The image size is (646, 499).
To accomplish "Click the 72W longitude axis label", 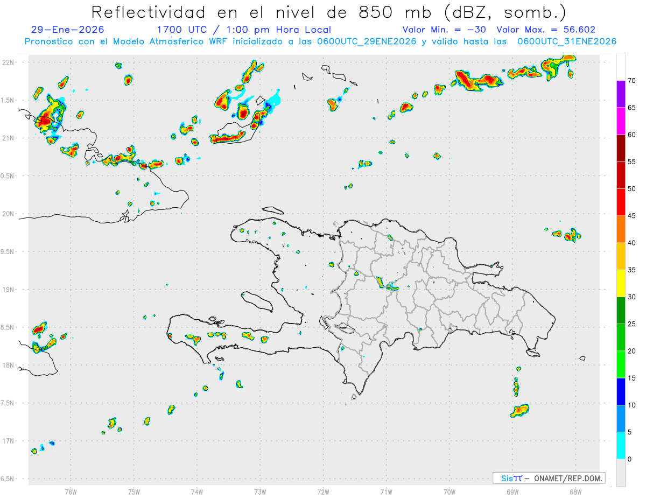I will pos(323,491).
